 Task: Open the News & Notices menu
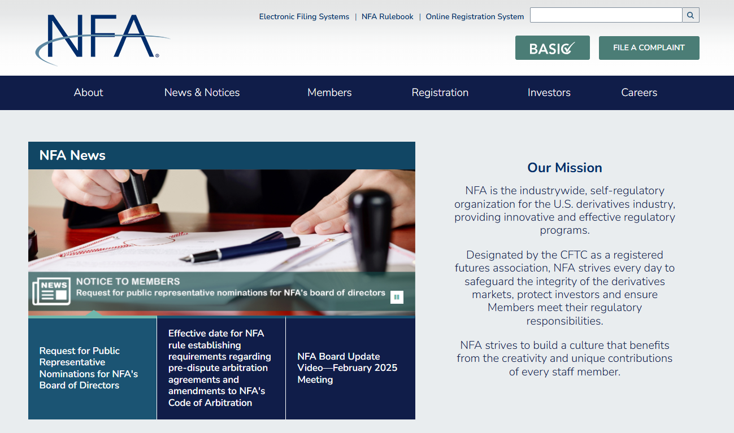[202, 93]
